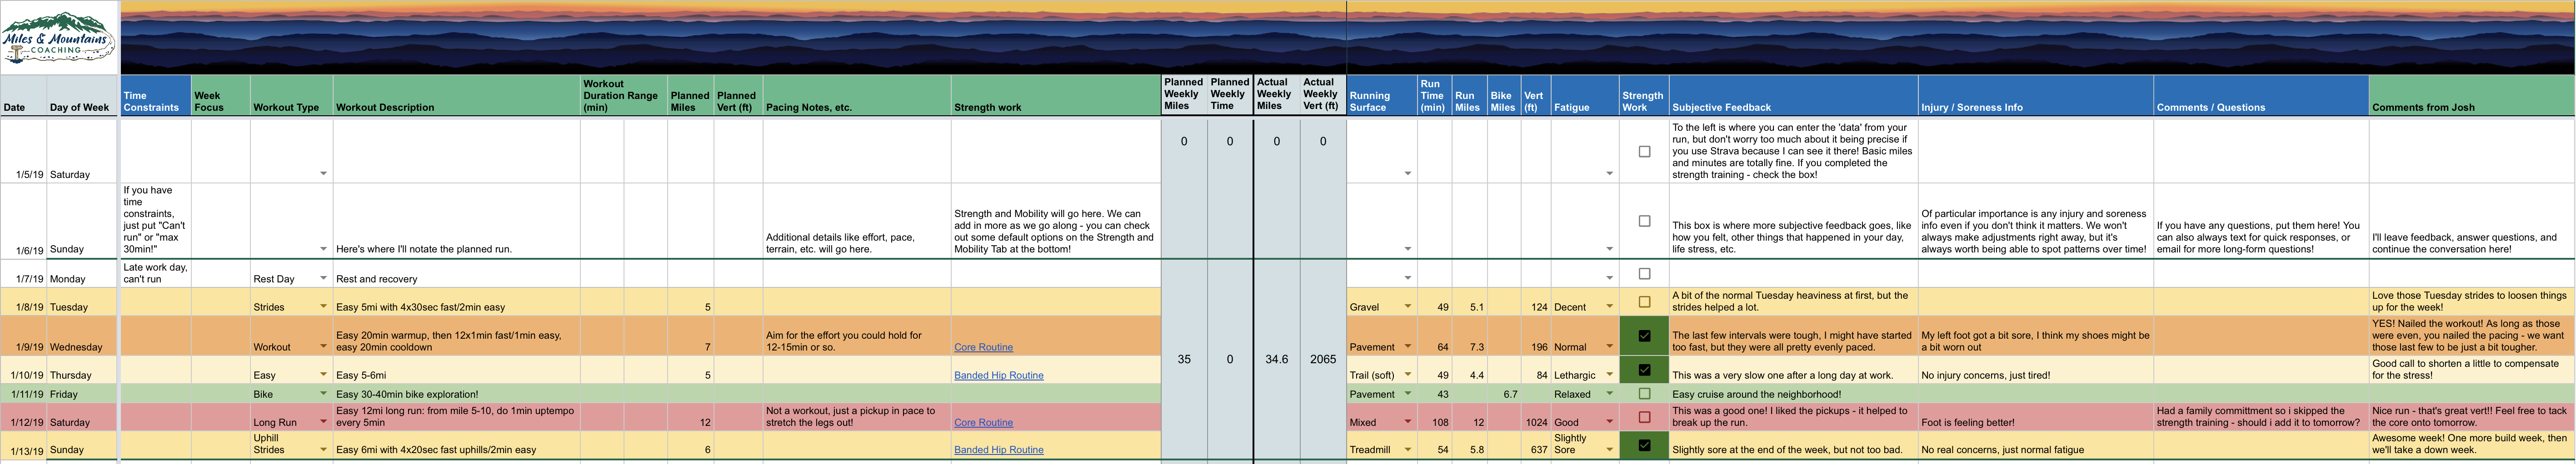
Task: Open the Workout Type dropdown for 1/6/19 Sunday
Action: pos(323,248)
